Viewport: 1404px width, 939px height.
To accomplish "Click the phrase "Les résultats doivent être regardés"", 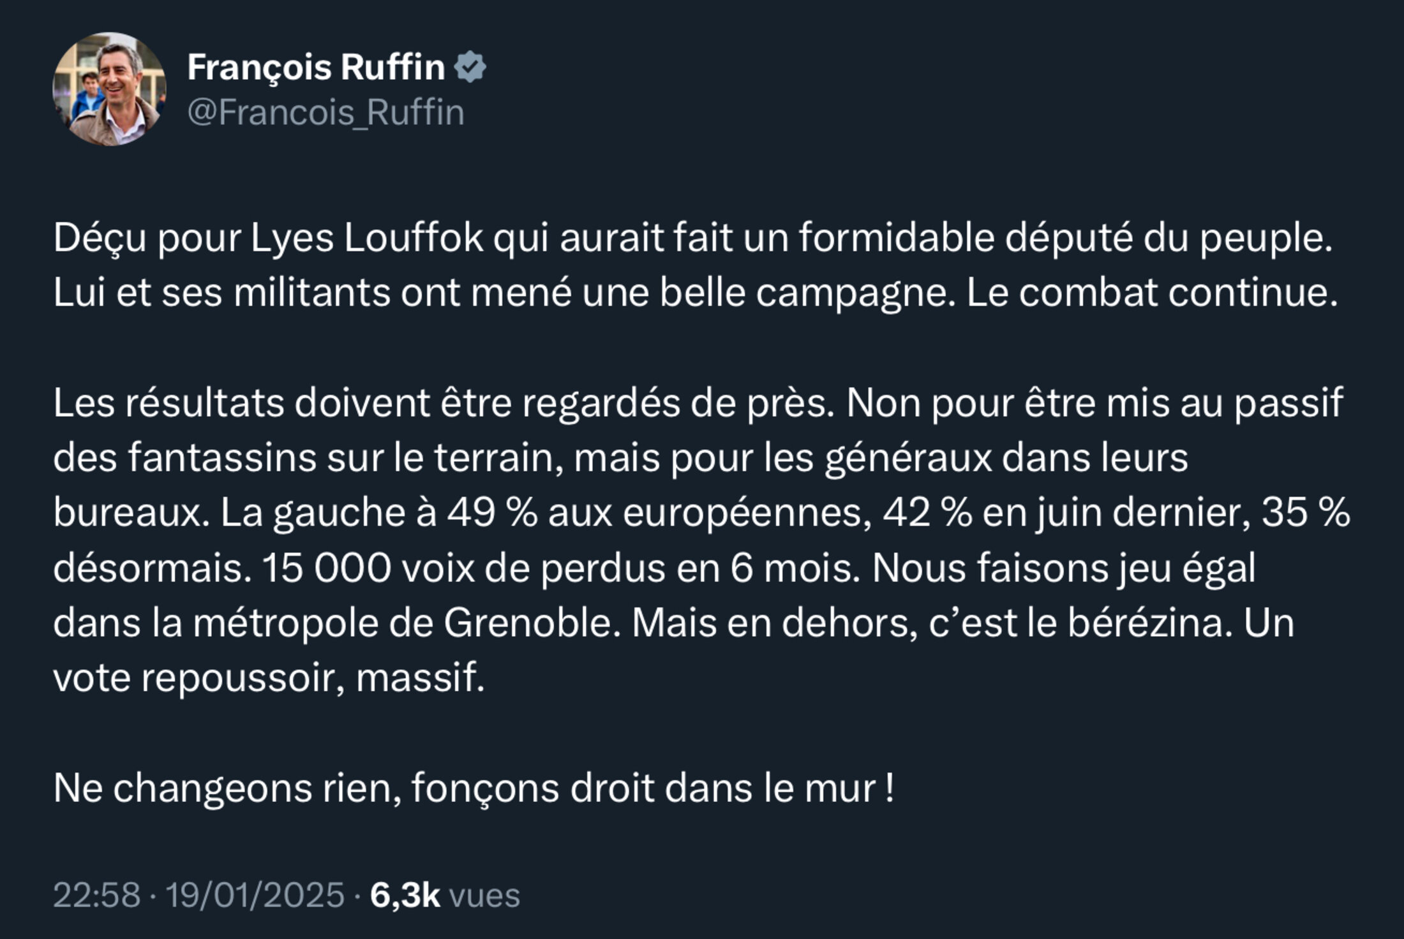I will tap(366, 403).
